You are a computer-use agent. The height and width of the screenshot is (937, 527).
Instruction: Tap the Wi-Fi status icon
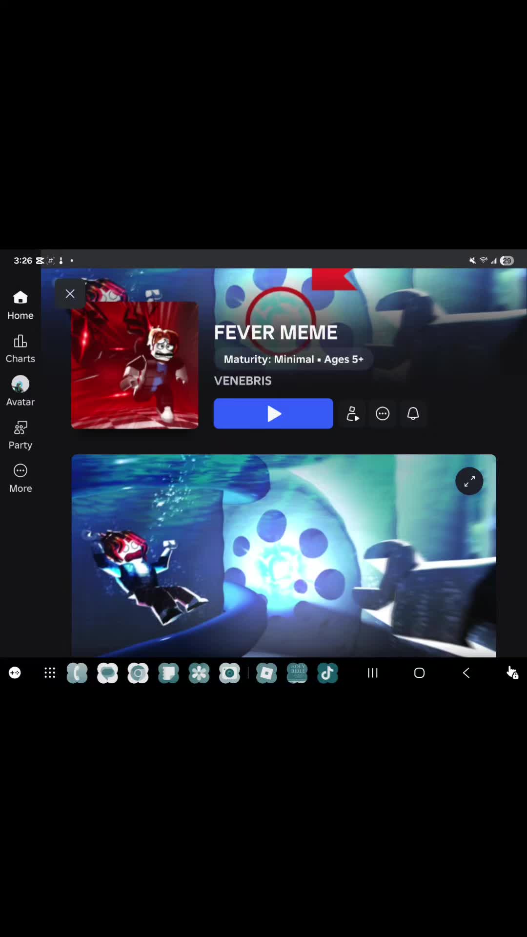(x=484, y=261)
